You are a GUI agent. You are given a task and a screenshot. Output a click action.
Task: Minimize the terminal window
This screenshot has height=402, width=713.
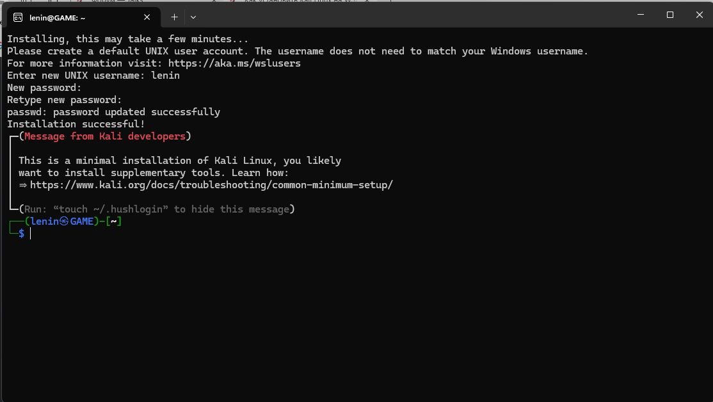(x=641, y=15)
